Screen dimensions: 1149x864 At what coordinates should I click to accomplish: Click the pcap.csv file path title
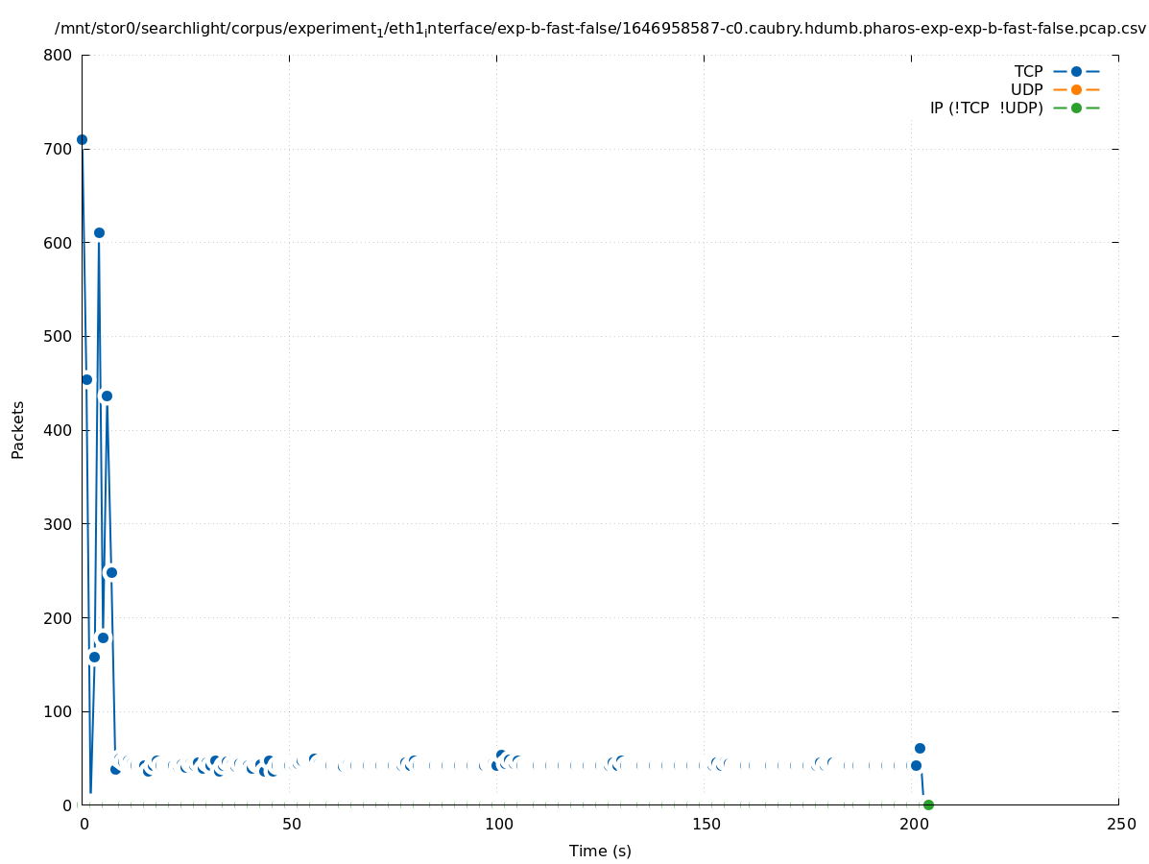pos(600,29)
